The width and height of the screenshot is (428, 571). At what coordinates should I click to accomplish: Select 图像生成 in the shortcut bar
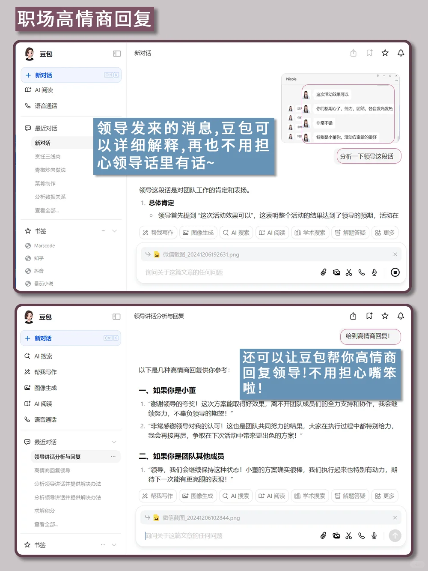(198, 233)
